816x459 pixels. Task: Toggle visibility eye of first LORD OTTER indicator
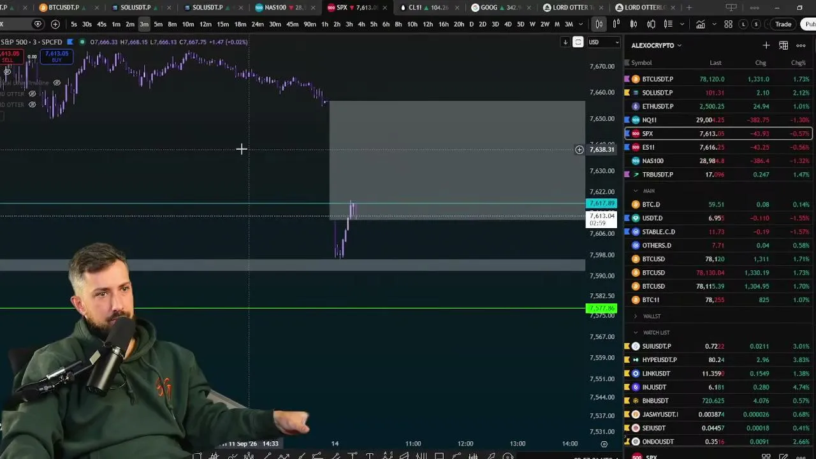(33, 94)
